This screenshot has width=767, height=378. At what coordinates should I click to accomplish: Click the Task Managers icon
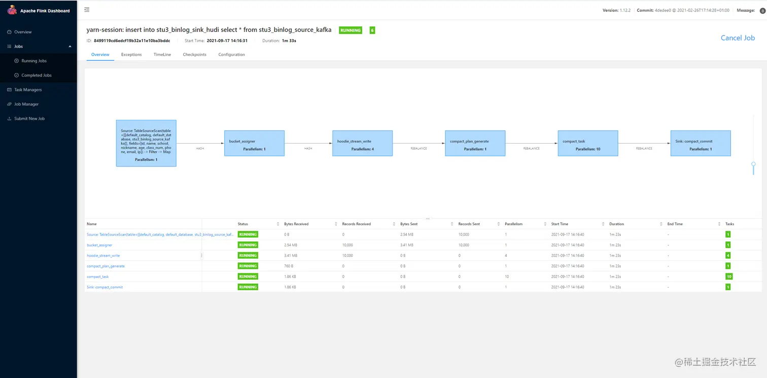pyautogui.click(x=9, y=90)
